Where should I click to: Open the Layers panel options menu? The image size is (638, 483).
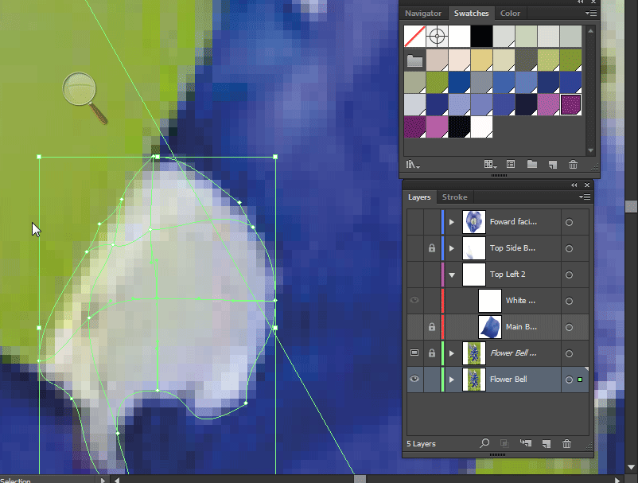tap(585, 197)
